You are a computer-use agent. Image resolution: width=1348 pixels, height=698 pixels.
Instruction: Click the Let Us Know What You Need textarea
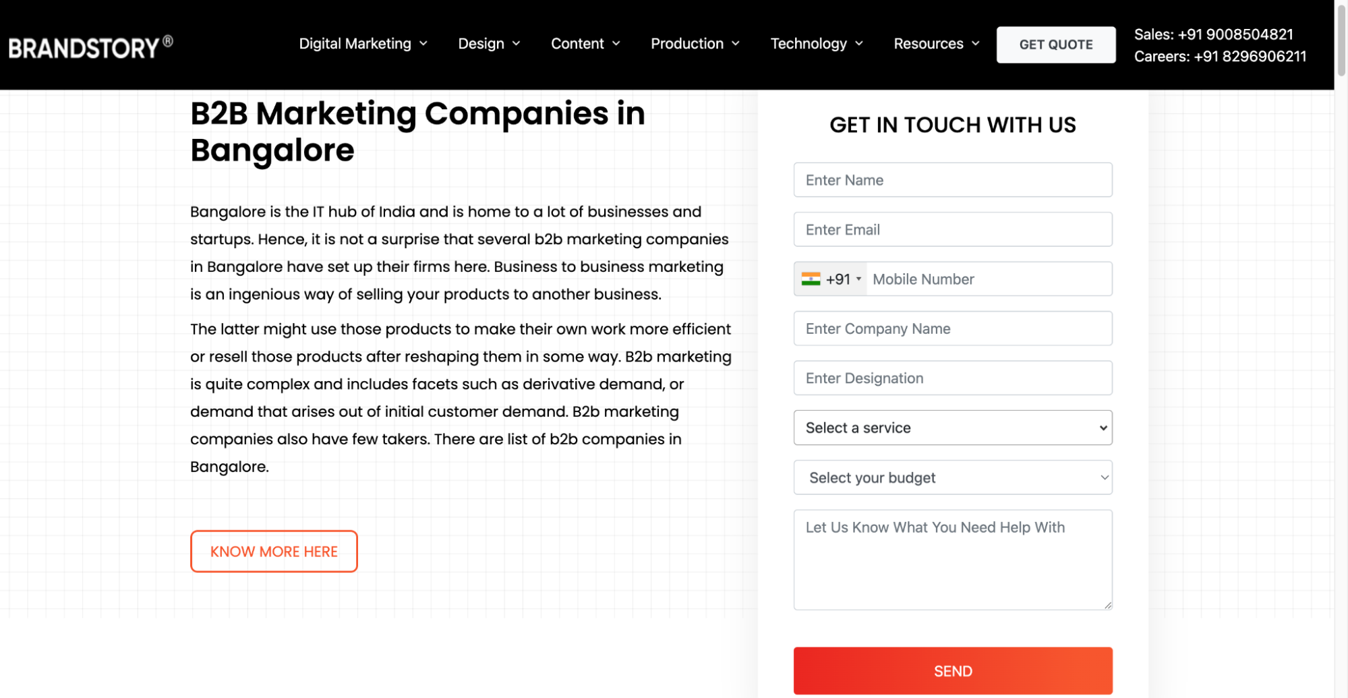click(x=952, y=560)
